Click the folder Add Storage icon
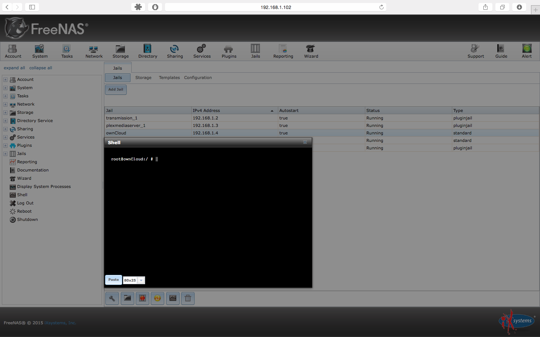The image size is (540, 337). [x=127, y=298]
